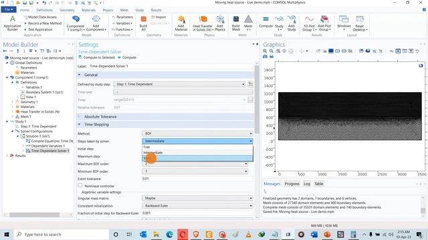Collapse the General section
Viewport: 428px width, 240px height.
pyautogui.click(x=79, y=75)
